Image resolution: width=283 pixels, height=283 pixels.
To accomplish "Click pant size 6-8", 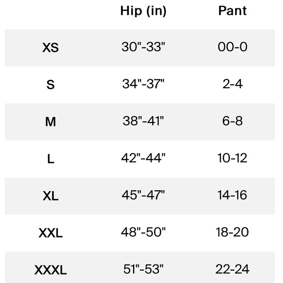I will (x=232, y=121).
